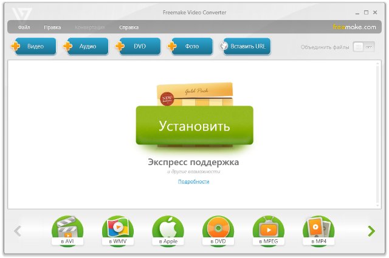Image resolution: width=389 pixels, height=258 pixels.
Task: Add a video file with Видео button
Action: tap(35, 47)
